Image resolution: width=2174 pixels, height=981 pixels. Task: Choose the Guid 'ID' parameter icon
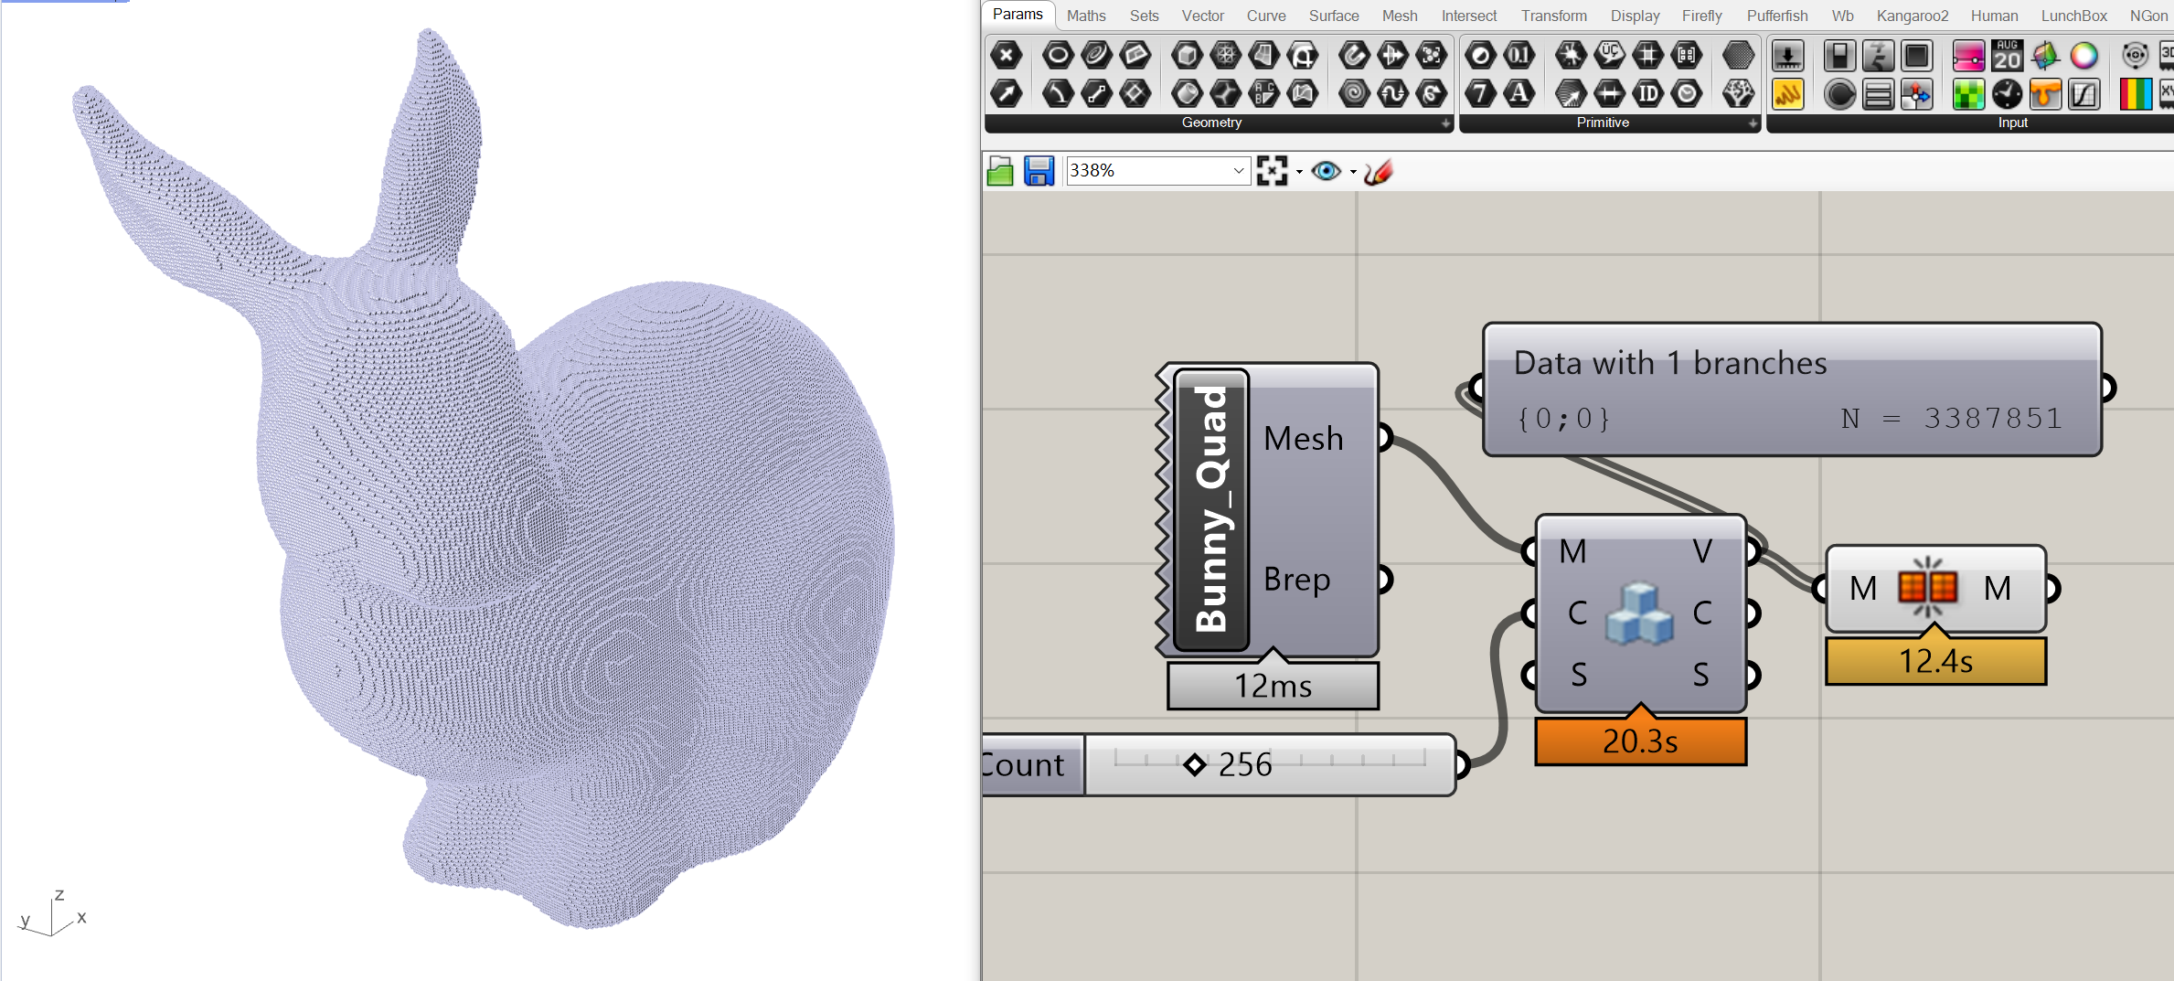(x=1647, y=93)
